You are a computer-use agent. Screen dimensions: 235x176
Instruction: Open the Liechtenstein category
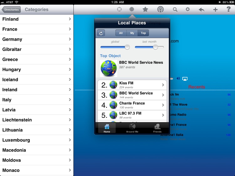coord(37,120)
